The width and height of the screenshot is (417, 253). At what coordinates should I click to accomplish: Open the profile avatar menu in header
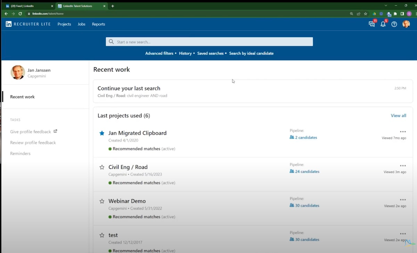[406, 24]
